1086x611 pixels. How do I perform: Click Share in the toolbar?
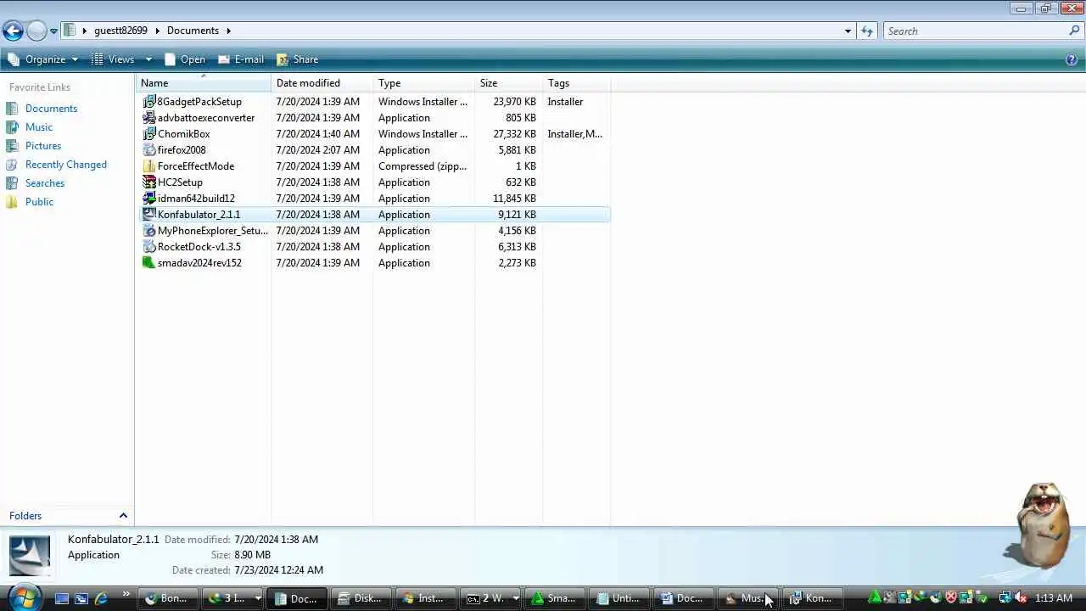(298, 59)
